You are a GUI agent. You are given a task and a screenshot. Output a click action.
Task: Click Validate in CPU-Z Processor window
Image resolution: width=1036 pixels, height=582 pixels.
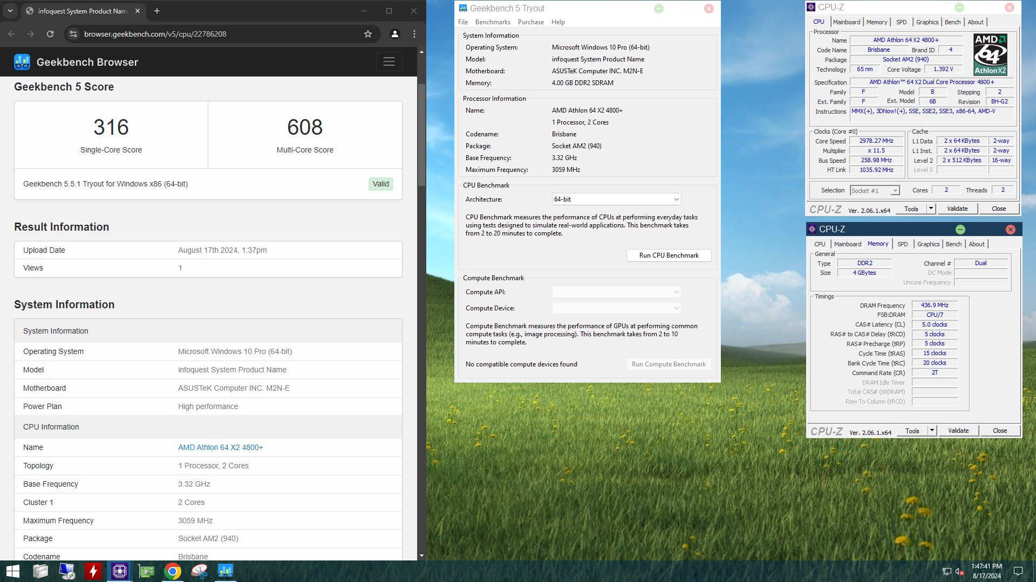tap(957, 209)
